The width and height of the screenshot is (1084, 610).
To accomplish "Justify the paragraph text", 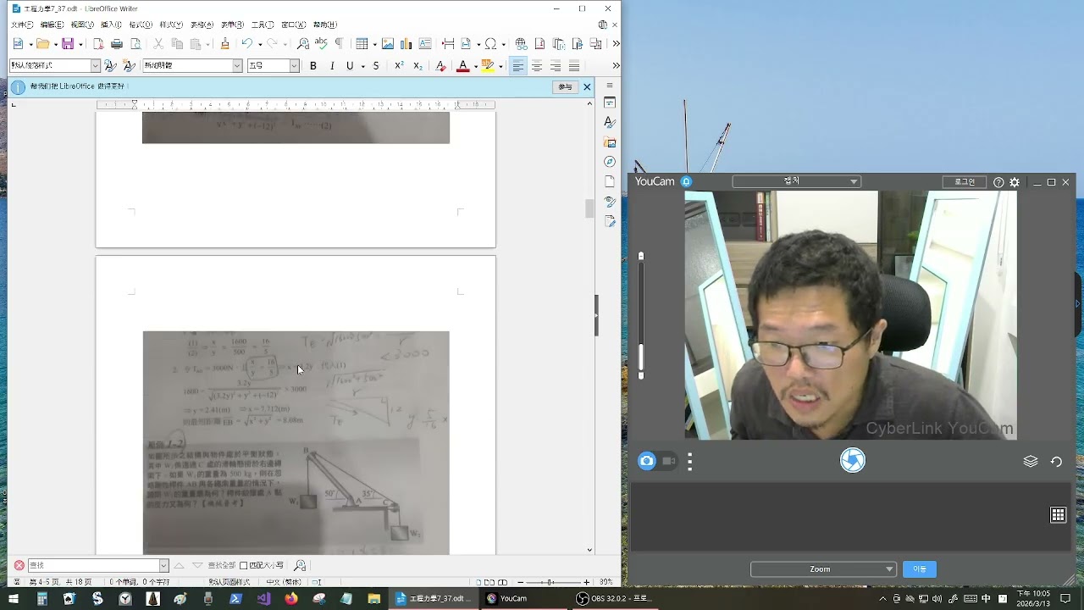I will (x=574, y=66).
